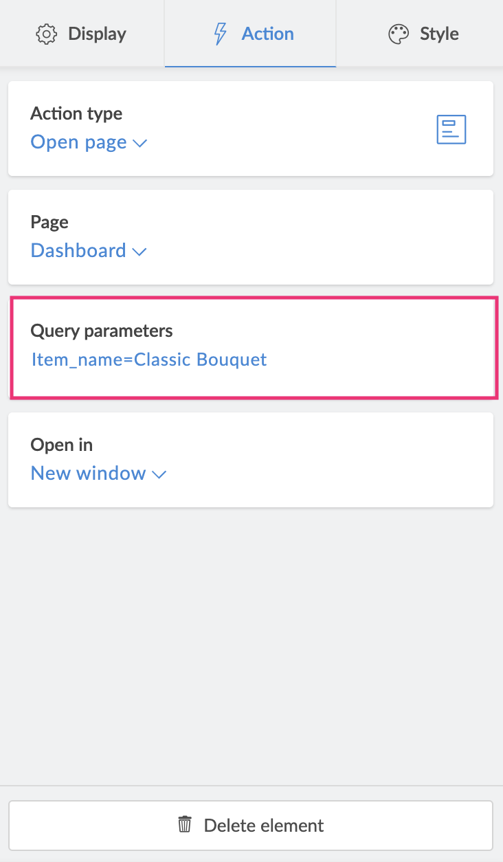
Task: Switch to the Display tab label
Action: pyautogui.click(x=97, y=34)
